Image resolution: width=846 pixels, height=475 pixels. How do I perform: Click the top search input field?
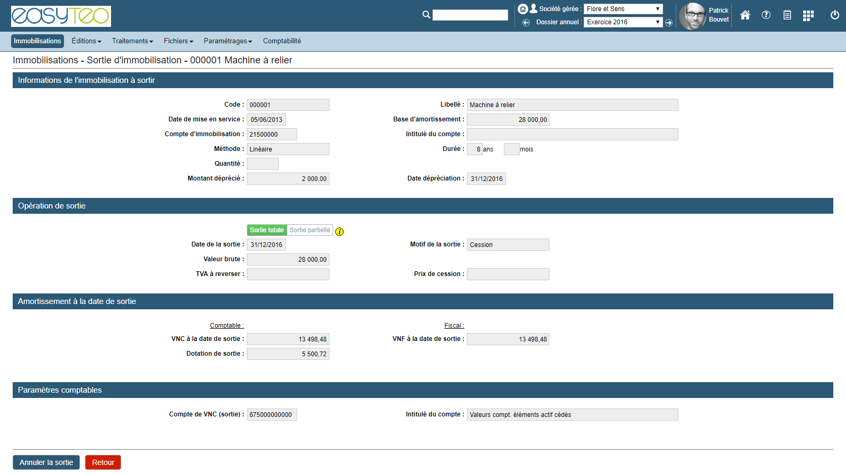coord(470,15)
